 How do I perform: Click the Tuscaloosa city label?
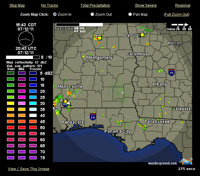66,28
